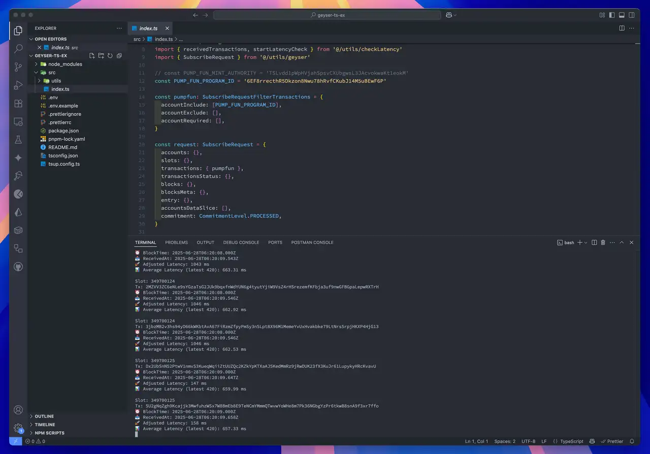The width and height of the screenshot is (650, 454).
Task: Open the Extensions view
Action: 18,103
